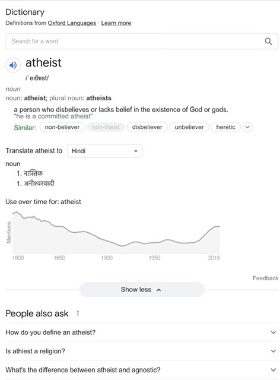Click the usage graph near 1900
This screenshot has width=280, height=380.
[107, 240]
